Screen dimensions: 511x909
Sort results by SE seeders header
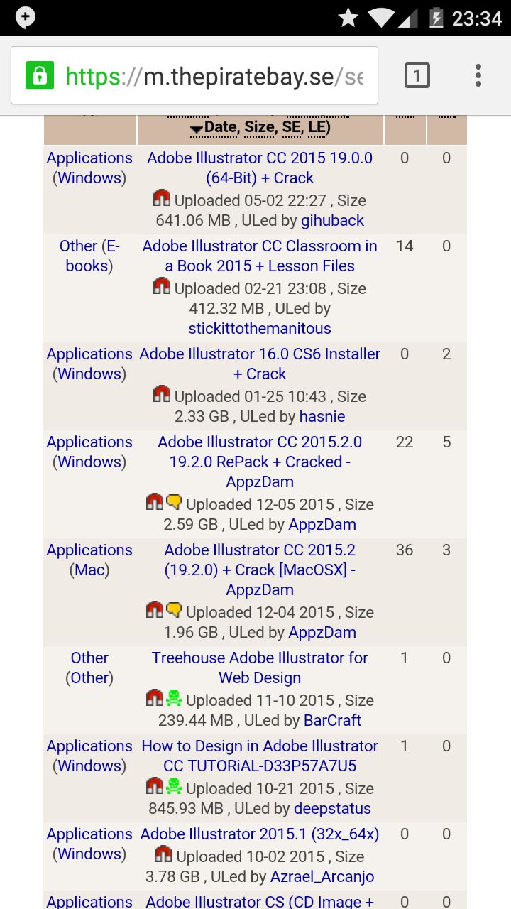click(x=291, y=128)
